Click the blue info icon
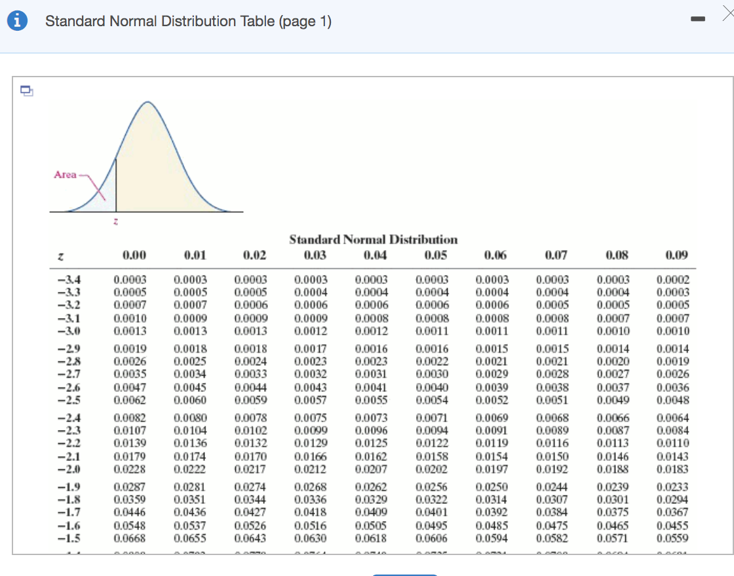Viewport: 734px width, 576px height. 17,20
